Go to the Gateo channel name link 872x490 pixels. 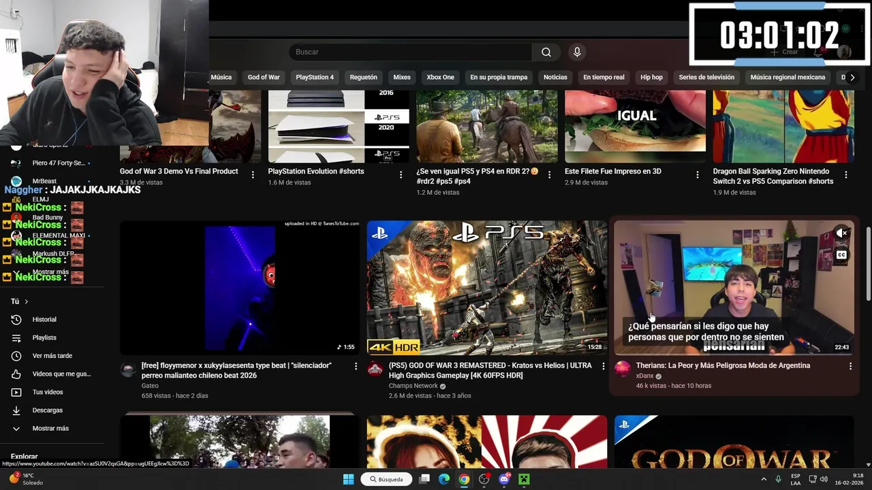tap(150, 386)
